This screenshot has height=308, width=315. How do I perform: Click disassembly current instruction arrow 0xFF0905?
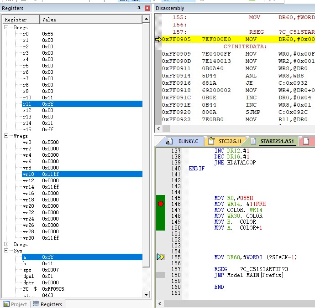click(158, 39)
